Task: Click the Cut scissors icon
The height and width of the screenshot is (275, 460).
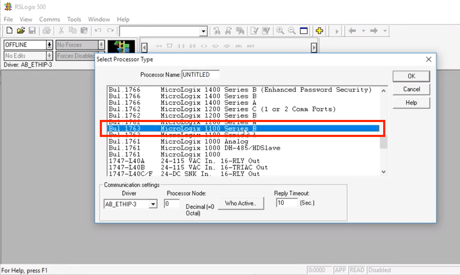Action: (x=61, y=30)
